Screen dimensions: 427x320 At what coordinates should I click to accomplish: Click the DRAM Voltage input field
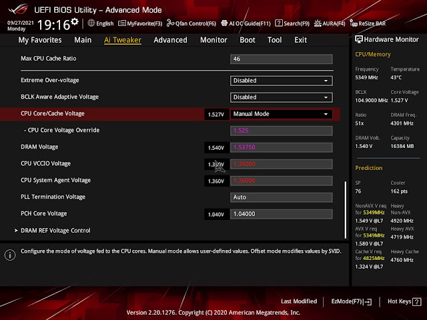coord(282,147)
